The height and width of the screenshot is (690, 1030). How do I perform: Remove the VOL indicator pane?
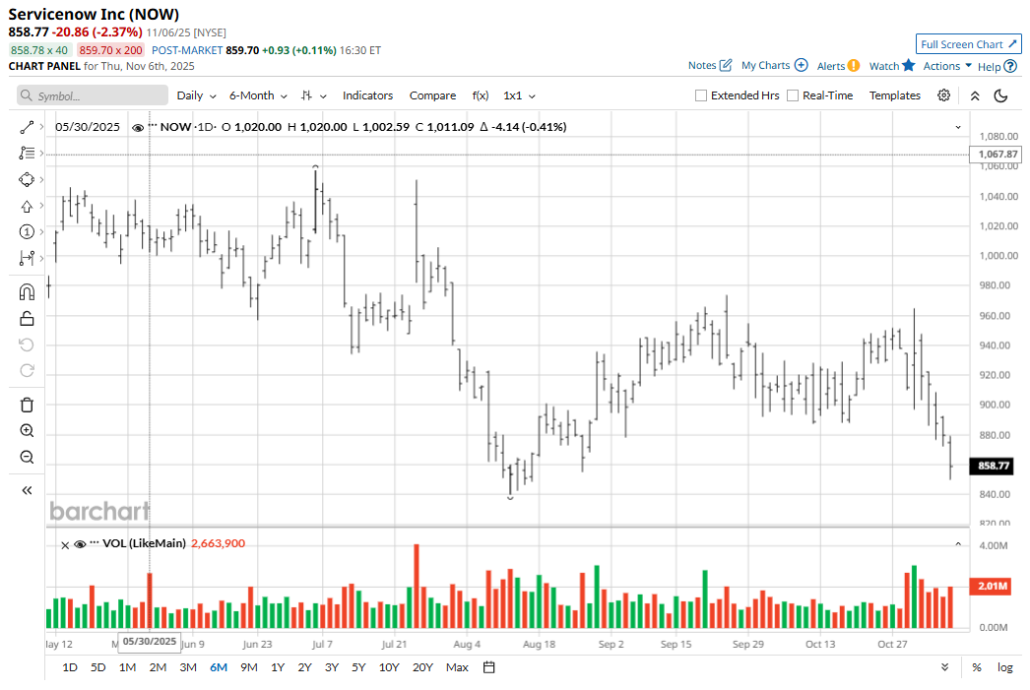click(65, 544)
